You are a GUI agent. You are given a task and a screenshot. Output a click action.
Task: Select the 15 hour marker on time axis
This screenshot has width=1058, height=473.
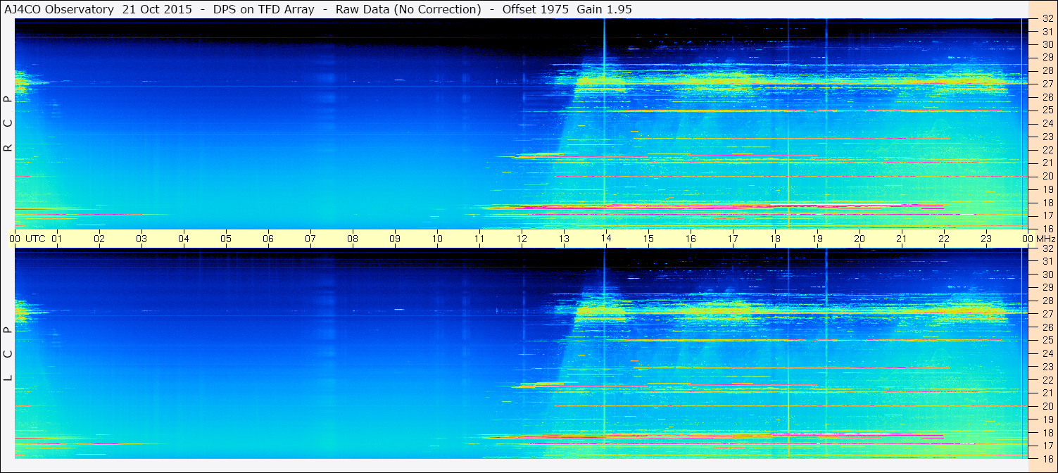pos(648,239)
